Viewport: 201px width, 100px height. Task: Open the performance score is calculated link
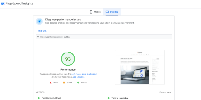coord(84,74)
